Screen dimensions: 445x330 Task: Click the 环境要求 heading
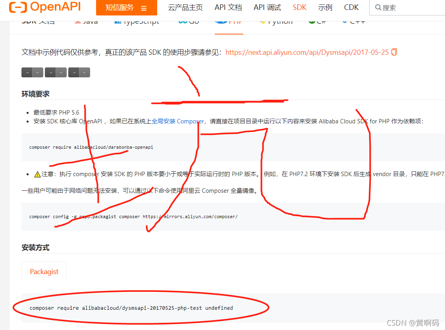tap(35, 94)
